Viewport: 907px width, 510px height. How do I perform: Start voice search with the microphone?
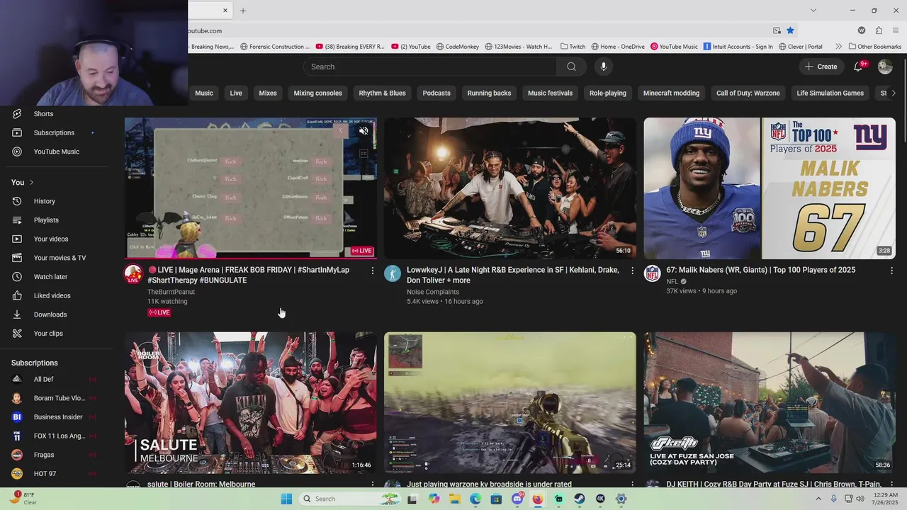604,67
